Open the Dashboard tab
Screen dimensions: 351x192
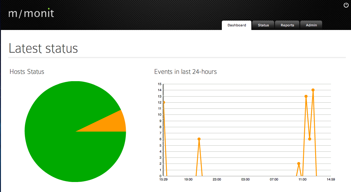click(237, 25)
